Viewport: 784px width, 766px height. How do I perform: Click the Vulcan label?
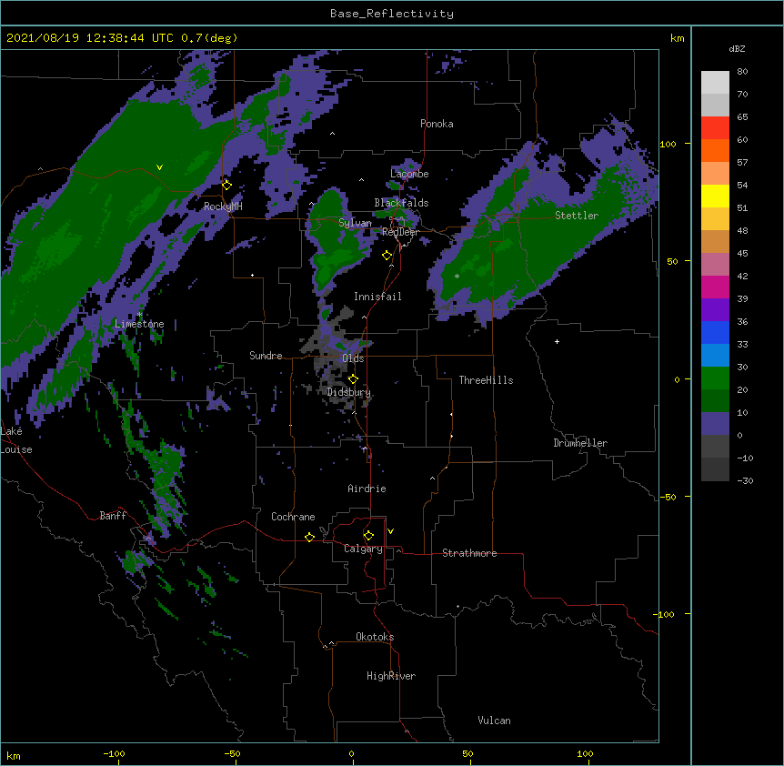click(494, 721)
